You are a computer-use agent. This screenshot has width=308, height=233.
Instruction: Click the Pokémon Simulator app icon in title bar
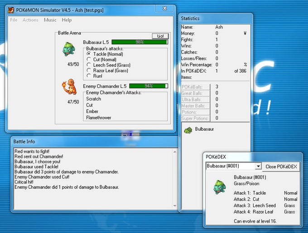click(11, 10)
